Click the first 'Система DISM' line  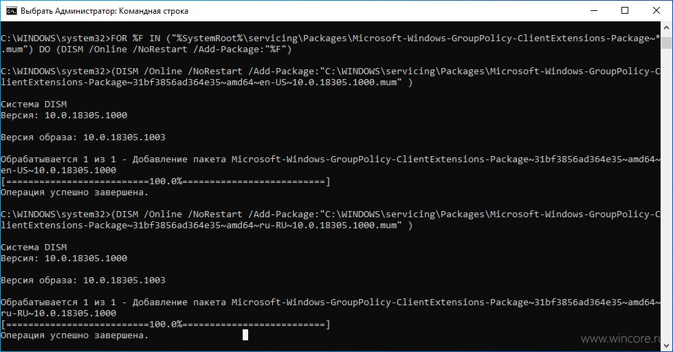[34, 104]
